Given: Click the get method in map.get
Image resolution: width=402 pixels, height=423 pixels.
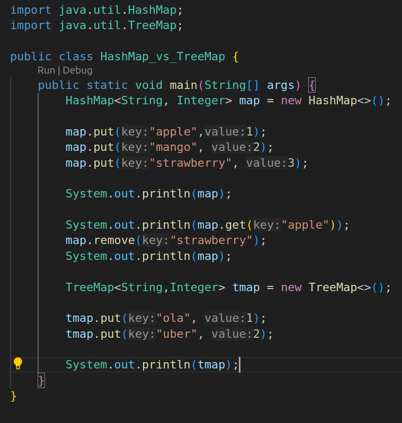Looking at the screenshot, I should [236, 225].
